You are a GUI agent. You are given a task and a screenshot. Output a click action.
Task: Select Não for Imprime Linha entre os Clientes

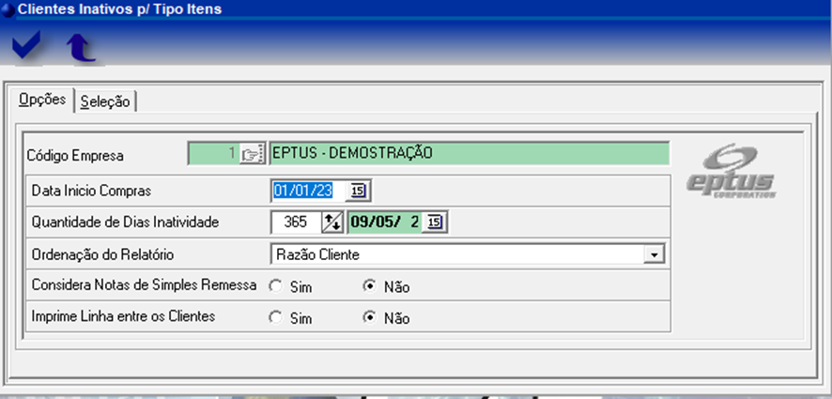370,318
